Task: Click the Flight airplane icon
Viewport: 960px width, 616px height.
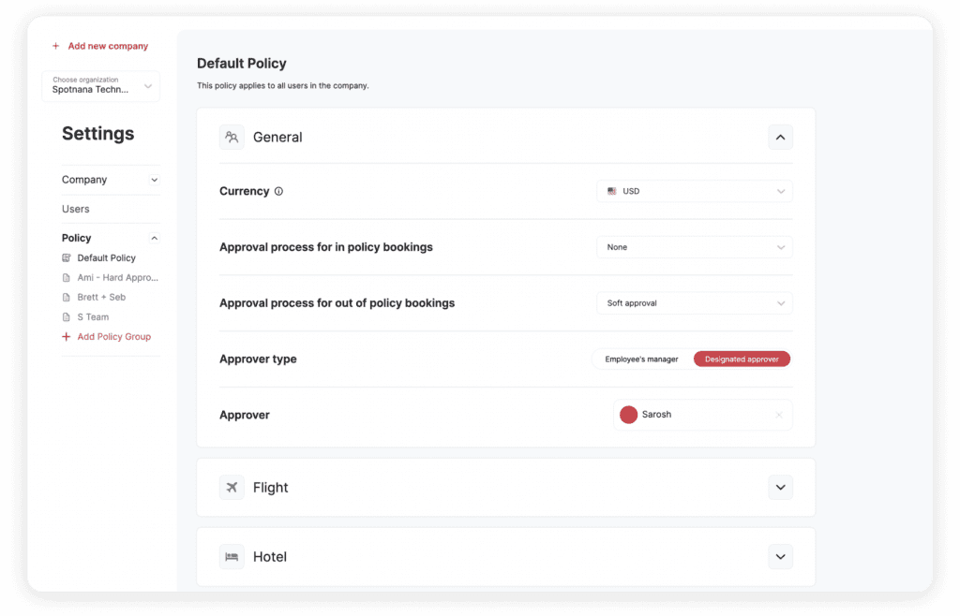Action: tap(232, 488)
